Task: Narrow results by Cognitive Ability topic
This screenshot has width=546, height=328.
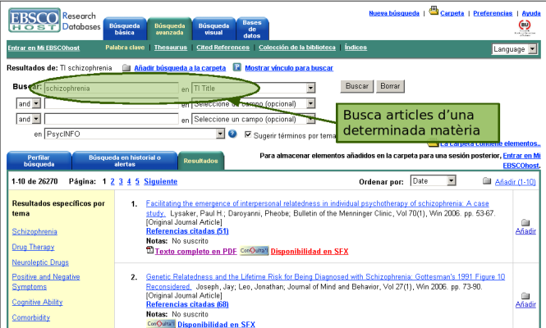Action: point(37,303)
